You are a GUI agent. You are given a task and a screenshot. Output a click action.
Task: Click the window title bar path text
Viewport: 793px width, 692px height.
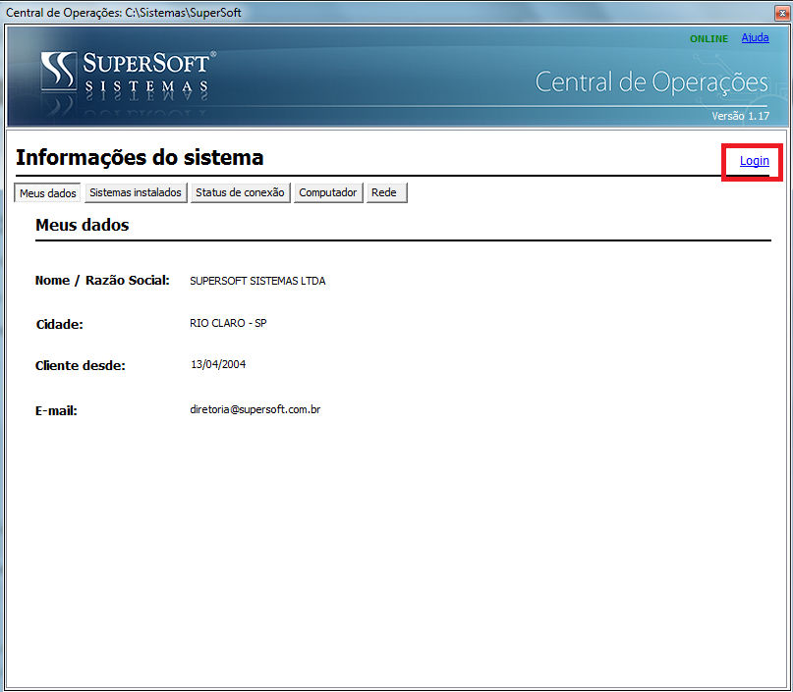coord(124,13)
